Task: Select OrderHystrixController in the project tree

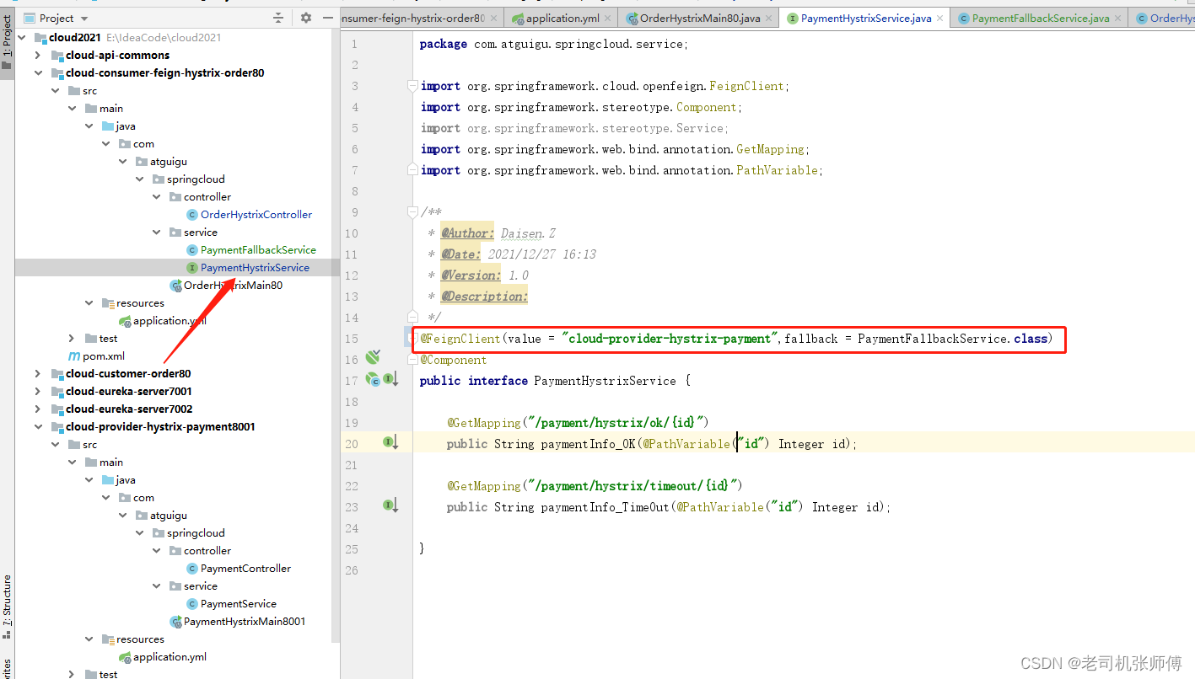Action: pyautogui.click(x=256, y=214)
